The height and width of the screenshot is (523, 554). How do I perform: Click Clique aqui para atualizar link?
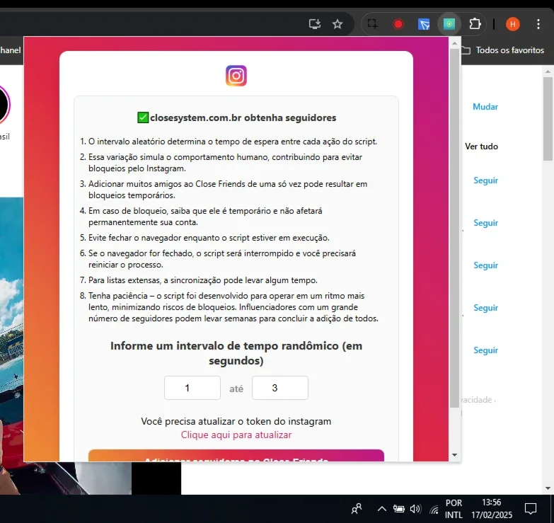(236, 435)
